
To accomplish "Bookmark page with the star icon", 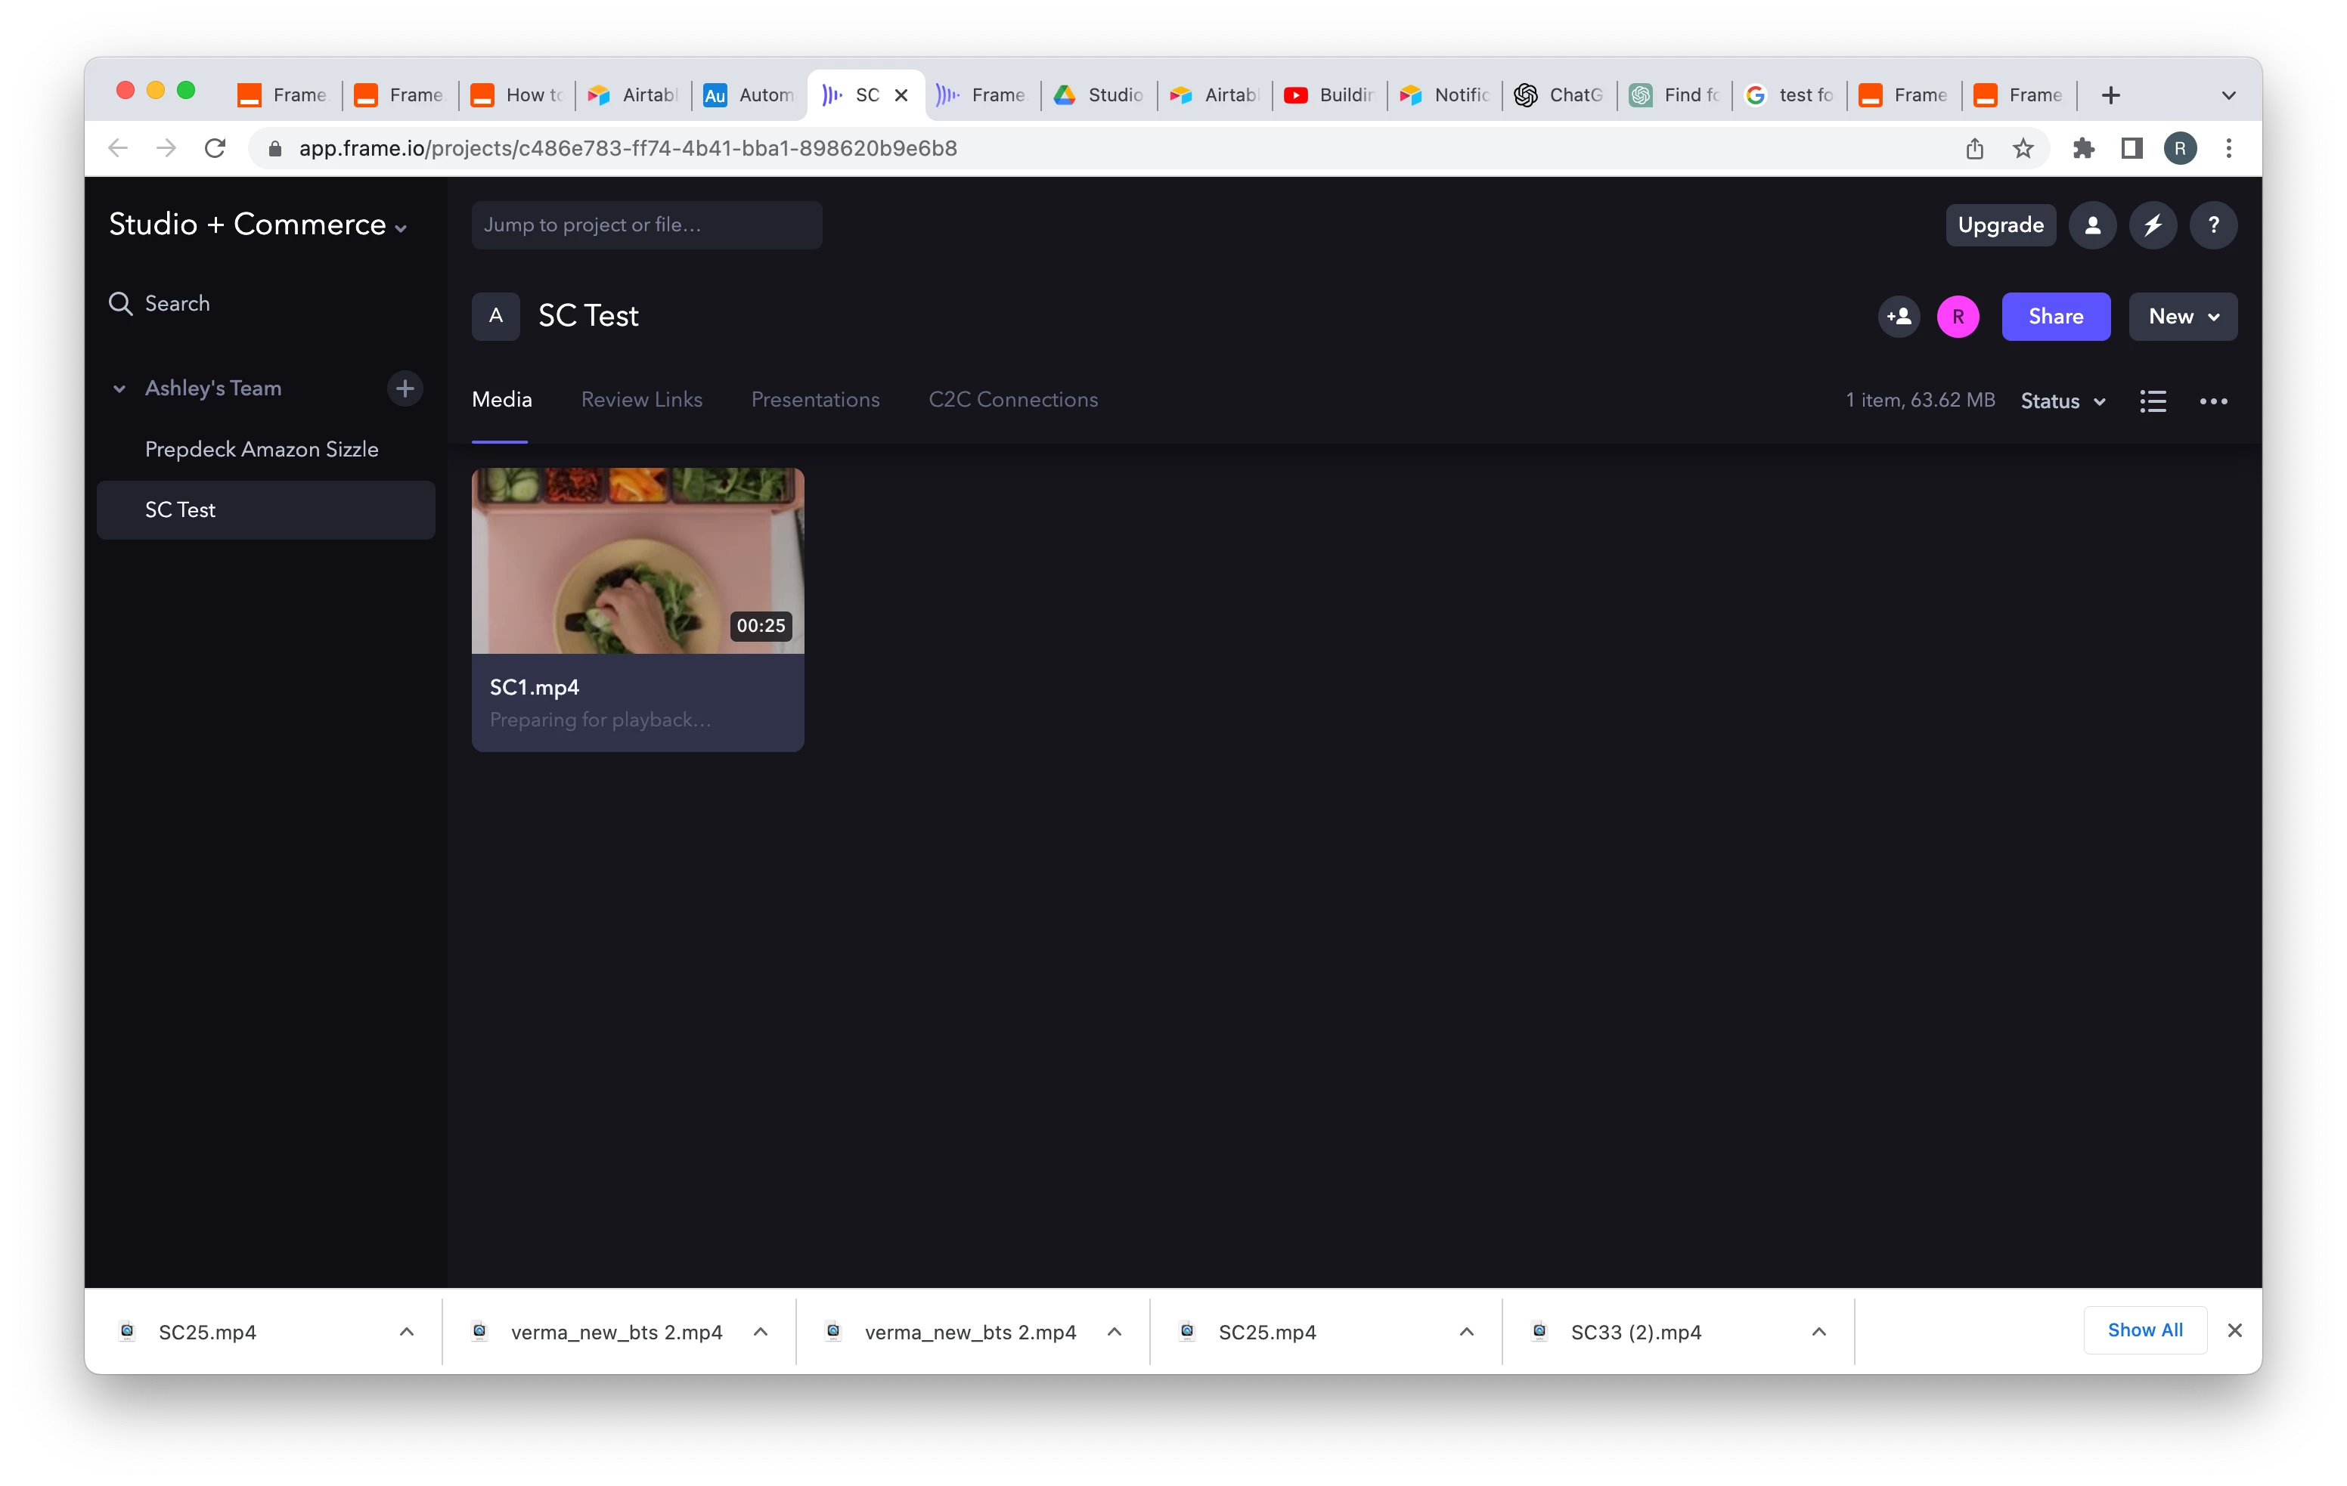I will (x=2023, y=148).
